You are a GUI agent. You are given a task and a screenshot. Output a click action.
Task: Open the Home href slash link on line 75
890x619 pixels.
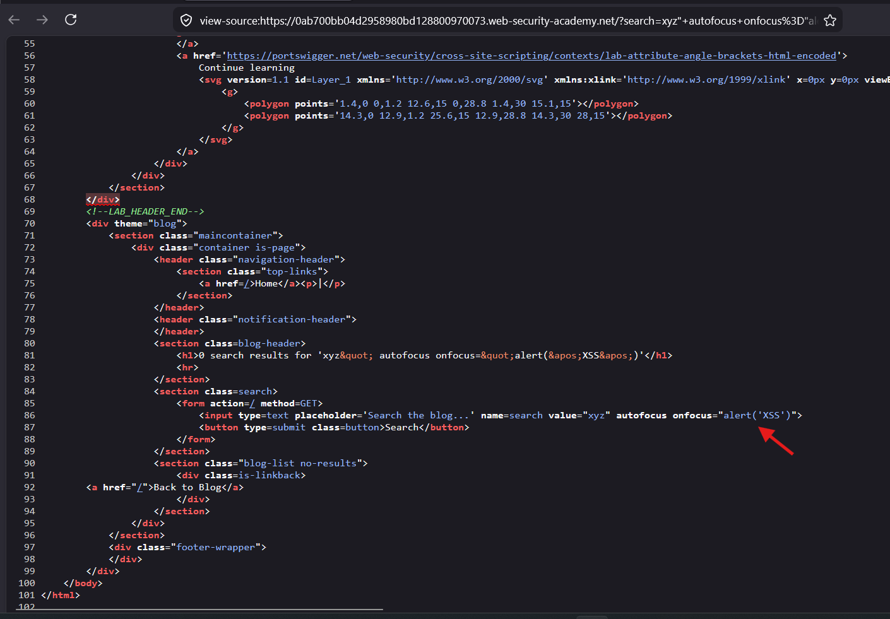pyautogui.click(x=247, y=283)
